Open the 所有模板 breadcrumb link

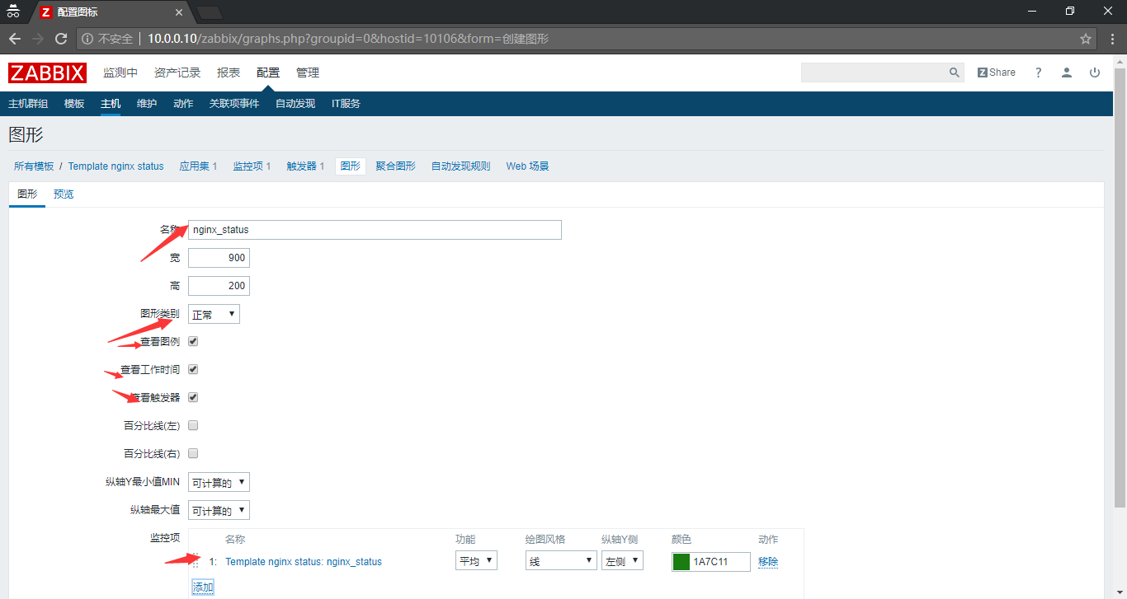tap(34, 166)
